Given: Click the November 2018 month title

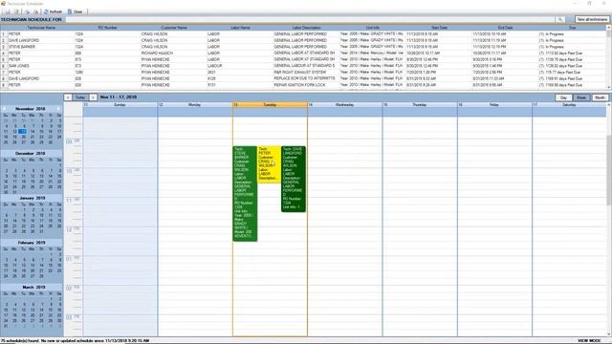Looking at the screenshot, I should (30, 109).
